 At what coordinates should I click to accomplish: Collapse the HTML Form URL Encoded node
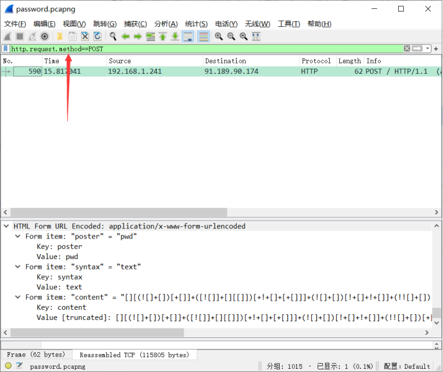tap(6, 226)
